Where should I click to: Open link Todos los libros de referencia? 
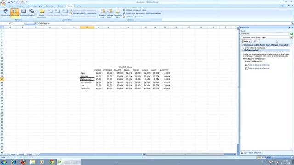(258, 65)
